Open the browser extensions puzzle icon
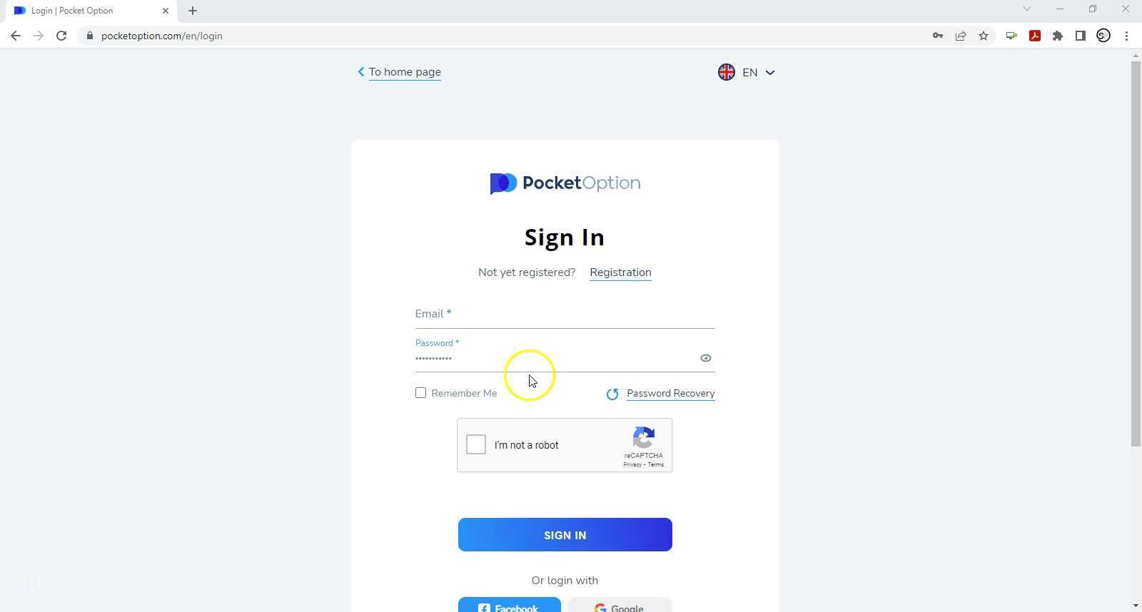This screenshot has width=1142, height=612. (x=1058, y=36)
